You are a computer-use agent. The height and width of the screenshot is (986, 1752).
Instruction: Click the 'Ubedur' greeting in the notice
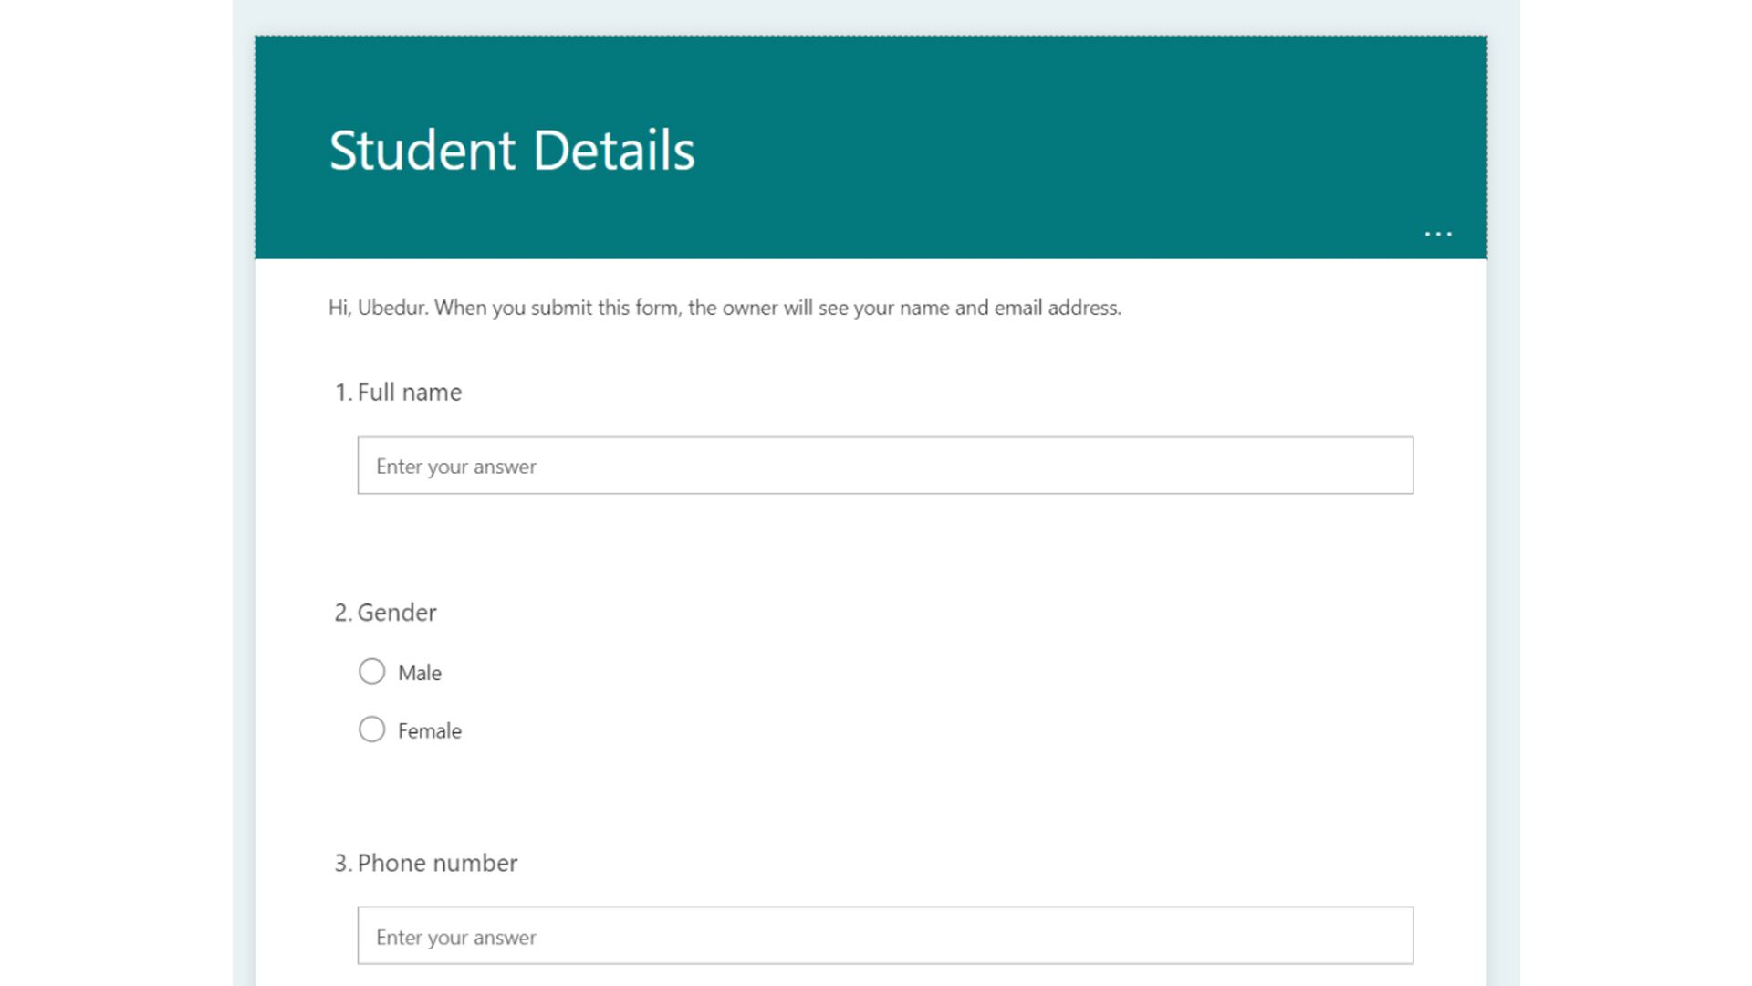(x=391, y=308)
